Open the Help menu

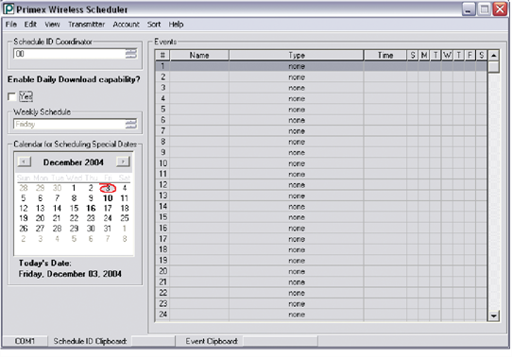pyautogui.click(x=176, y=25)
